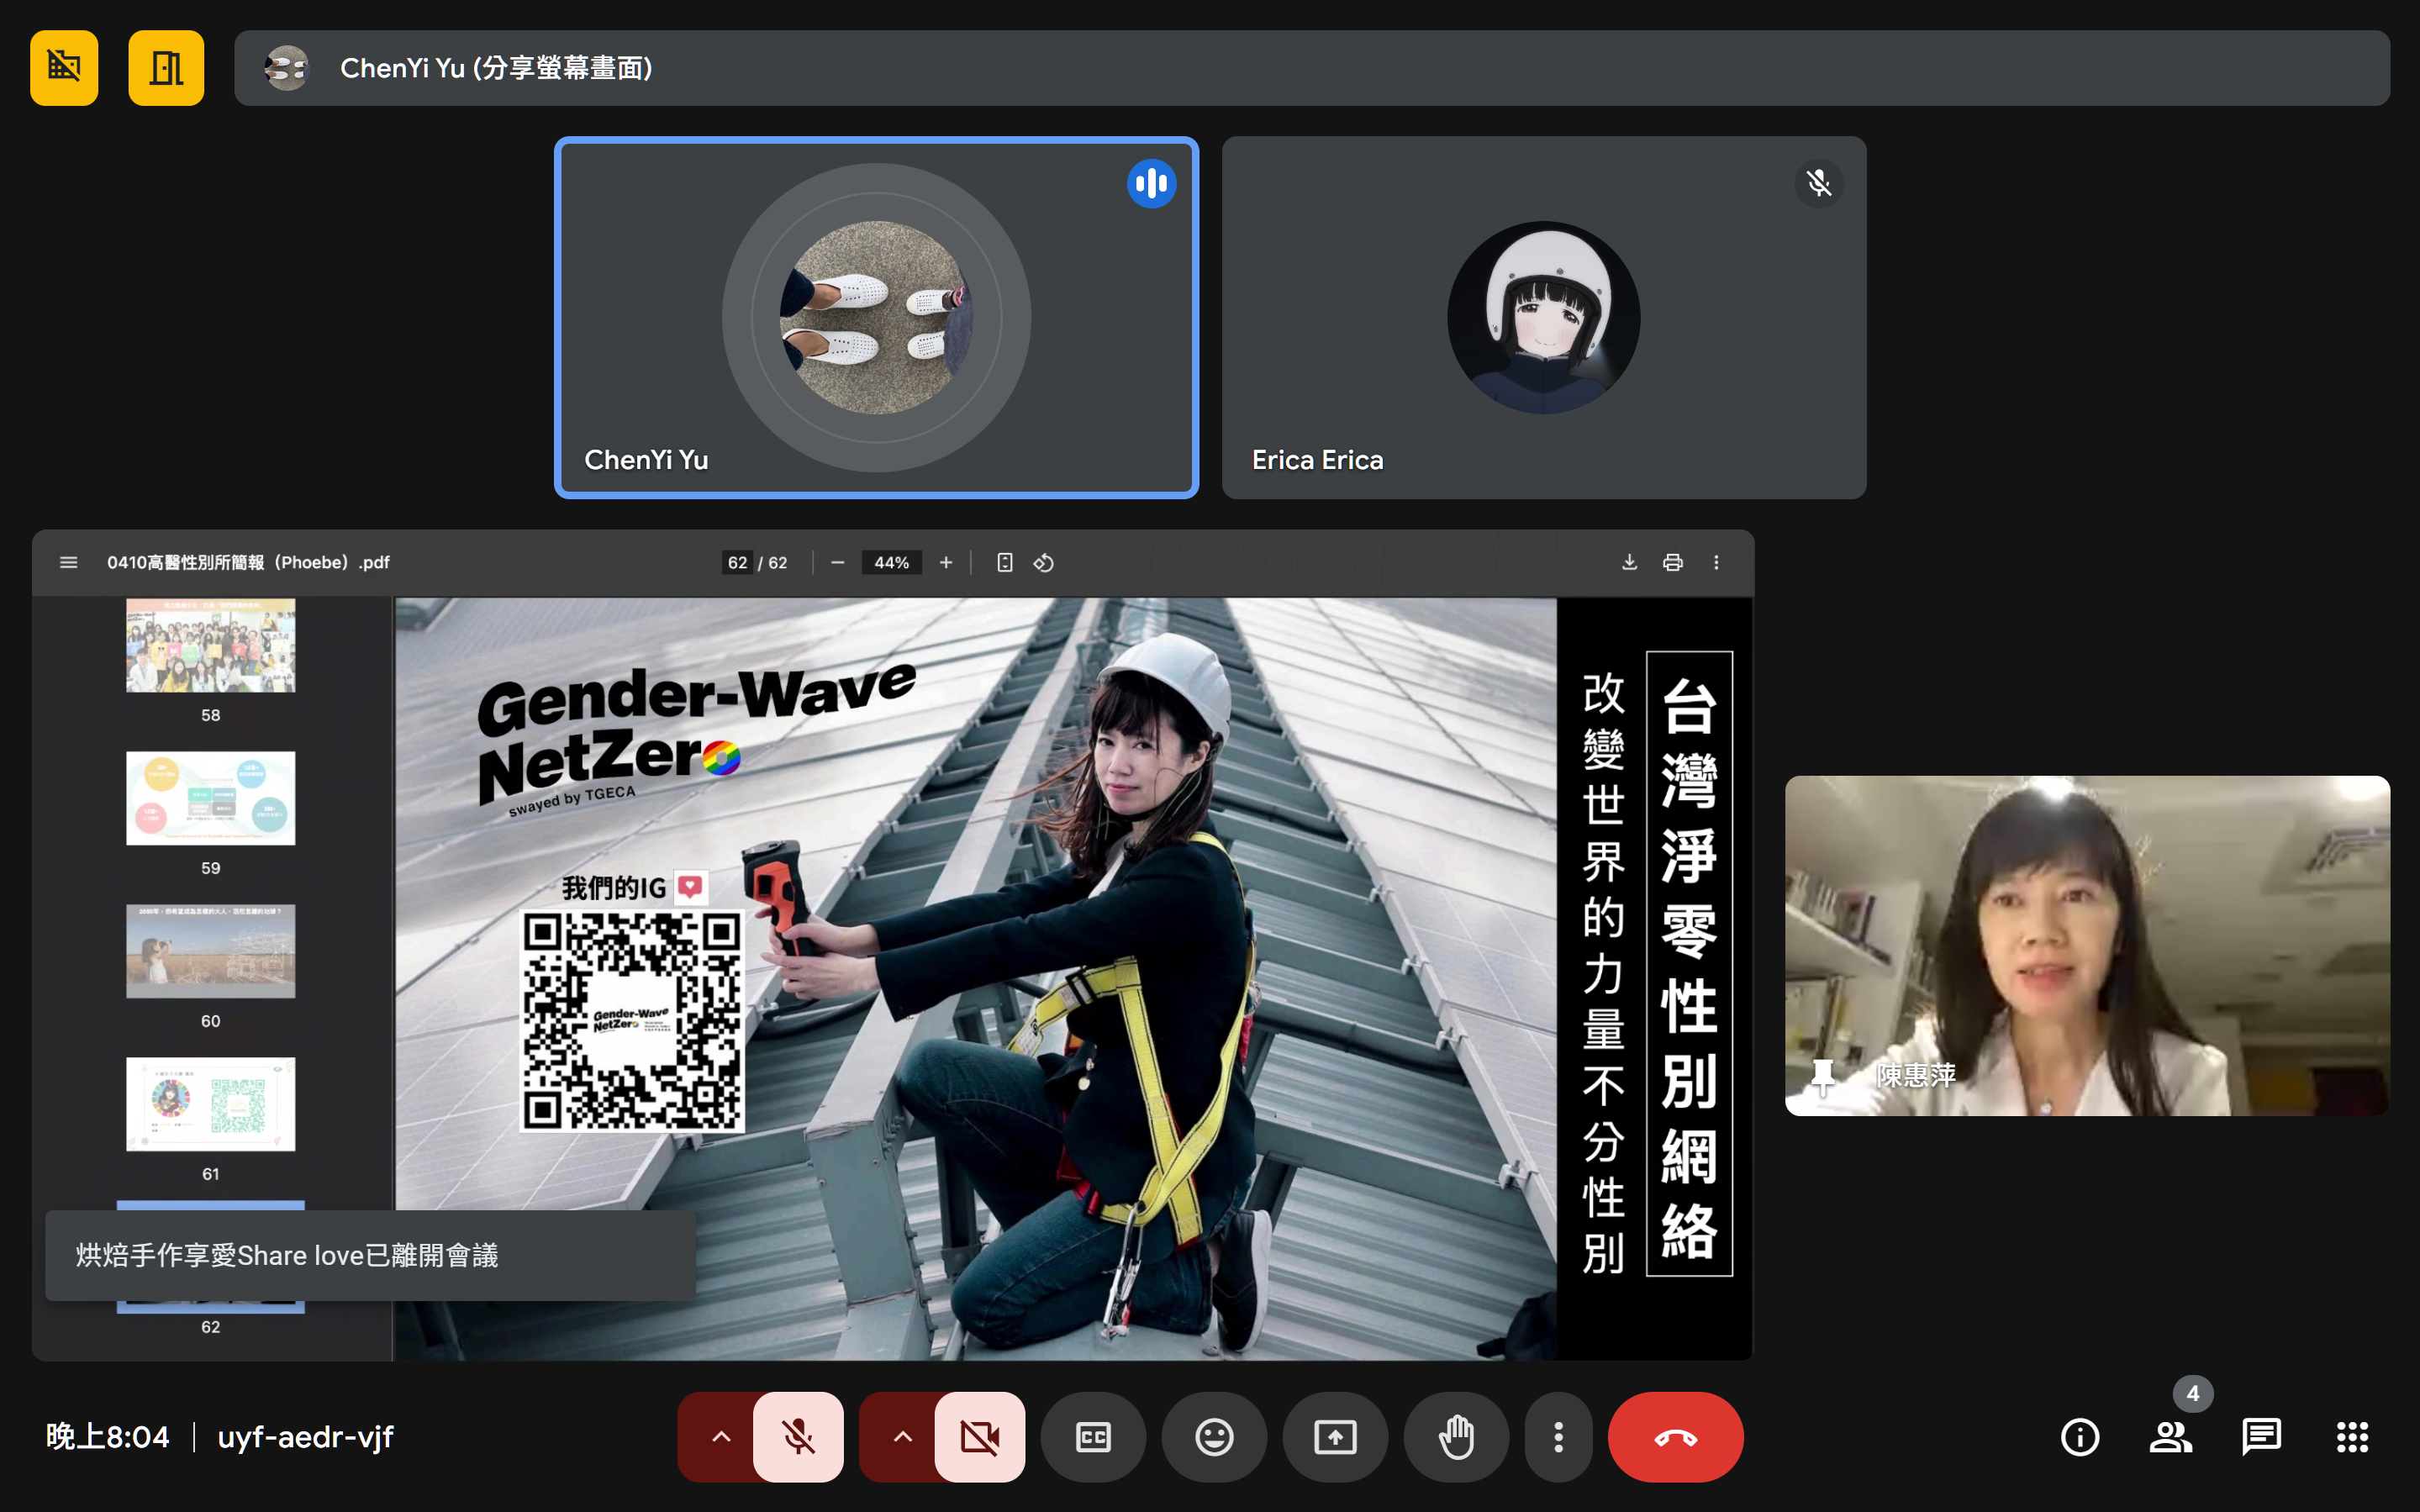Image resolution: width=2420 pixels, height=1512 pixels.
Task: Click the PDF page number field showing 62
Action: point(737,563)
